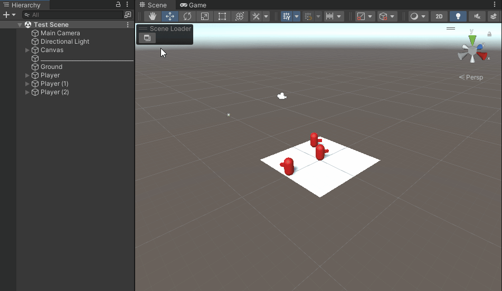Select Ground object
502x291 pixels.
tap(51, 67)
